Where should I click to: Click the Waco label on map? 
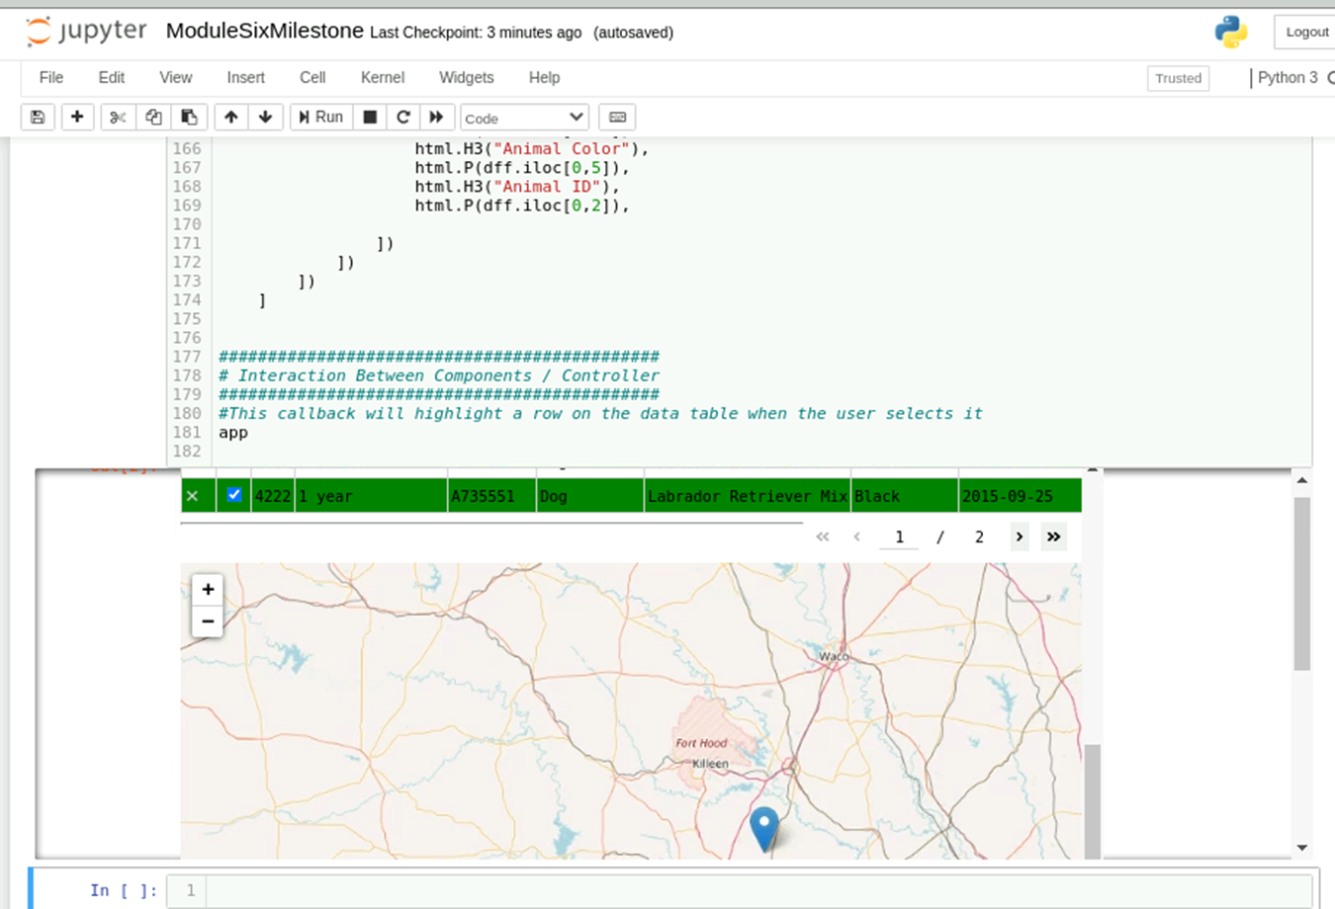tap(834, 656)
